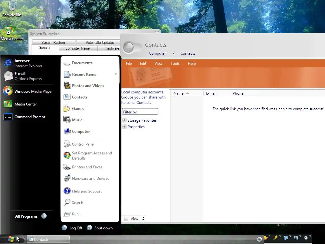Switch to General tab
The image size is (325, 244).
(x=44, y=48)
